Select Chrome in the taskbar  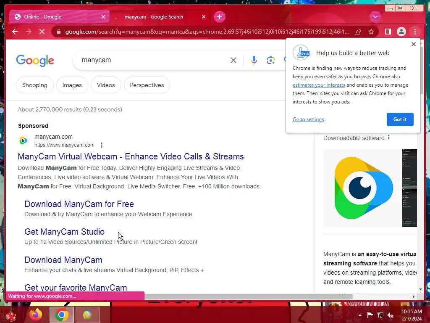62,315
